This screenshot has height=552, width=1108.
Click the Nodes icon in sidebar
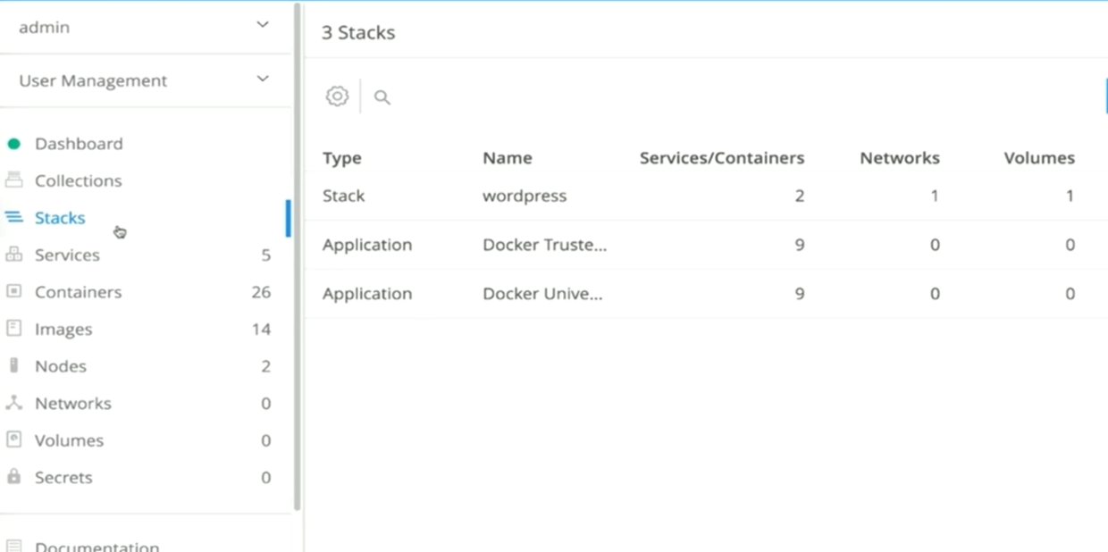[x=13, y=366]
